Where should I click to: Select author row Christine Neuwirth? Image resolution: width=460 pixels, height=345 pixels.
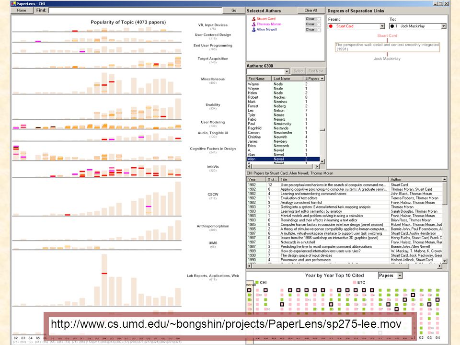[x=283, y=137]
